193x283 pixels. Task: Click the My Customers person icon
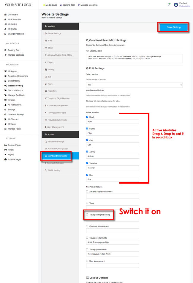(5, 20)
